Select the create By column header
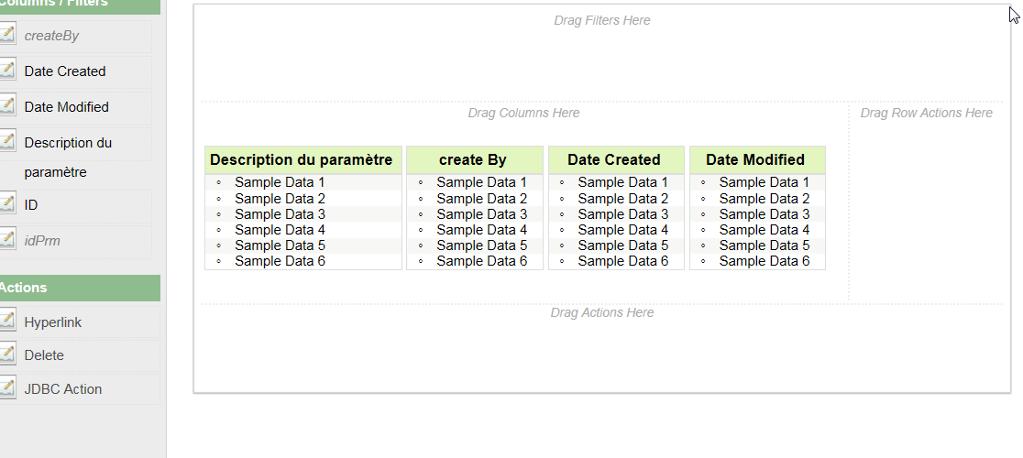Viewport: 1023px width, 458px height. click(x=473, y=159)
